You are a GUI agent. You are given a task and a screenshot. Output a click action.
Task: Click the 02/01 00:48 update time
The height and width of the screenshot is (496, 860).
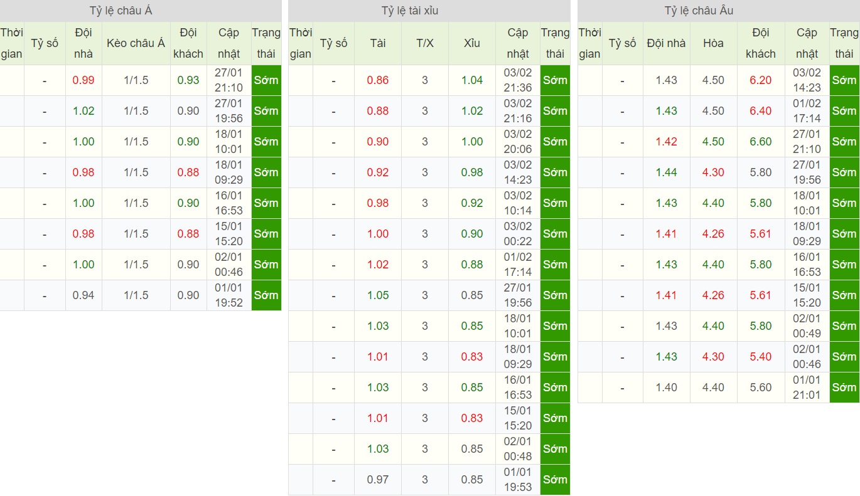click(x=518, y=449)
